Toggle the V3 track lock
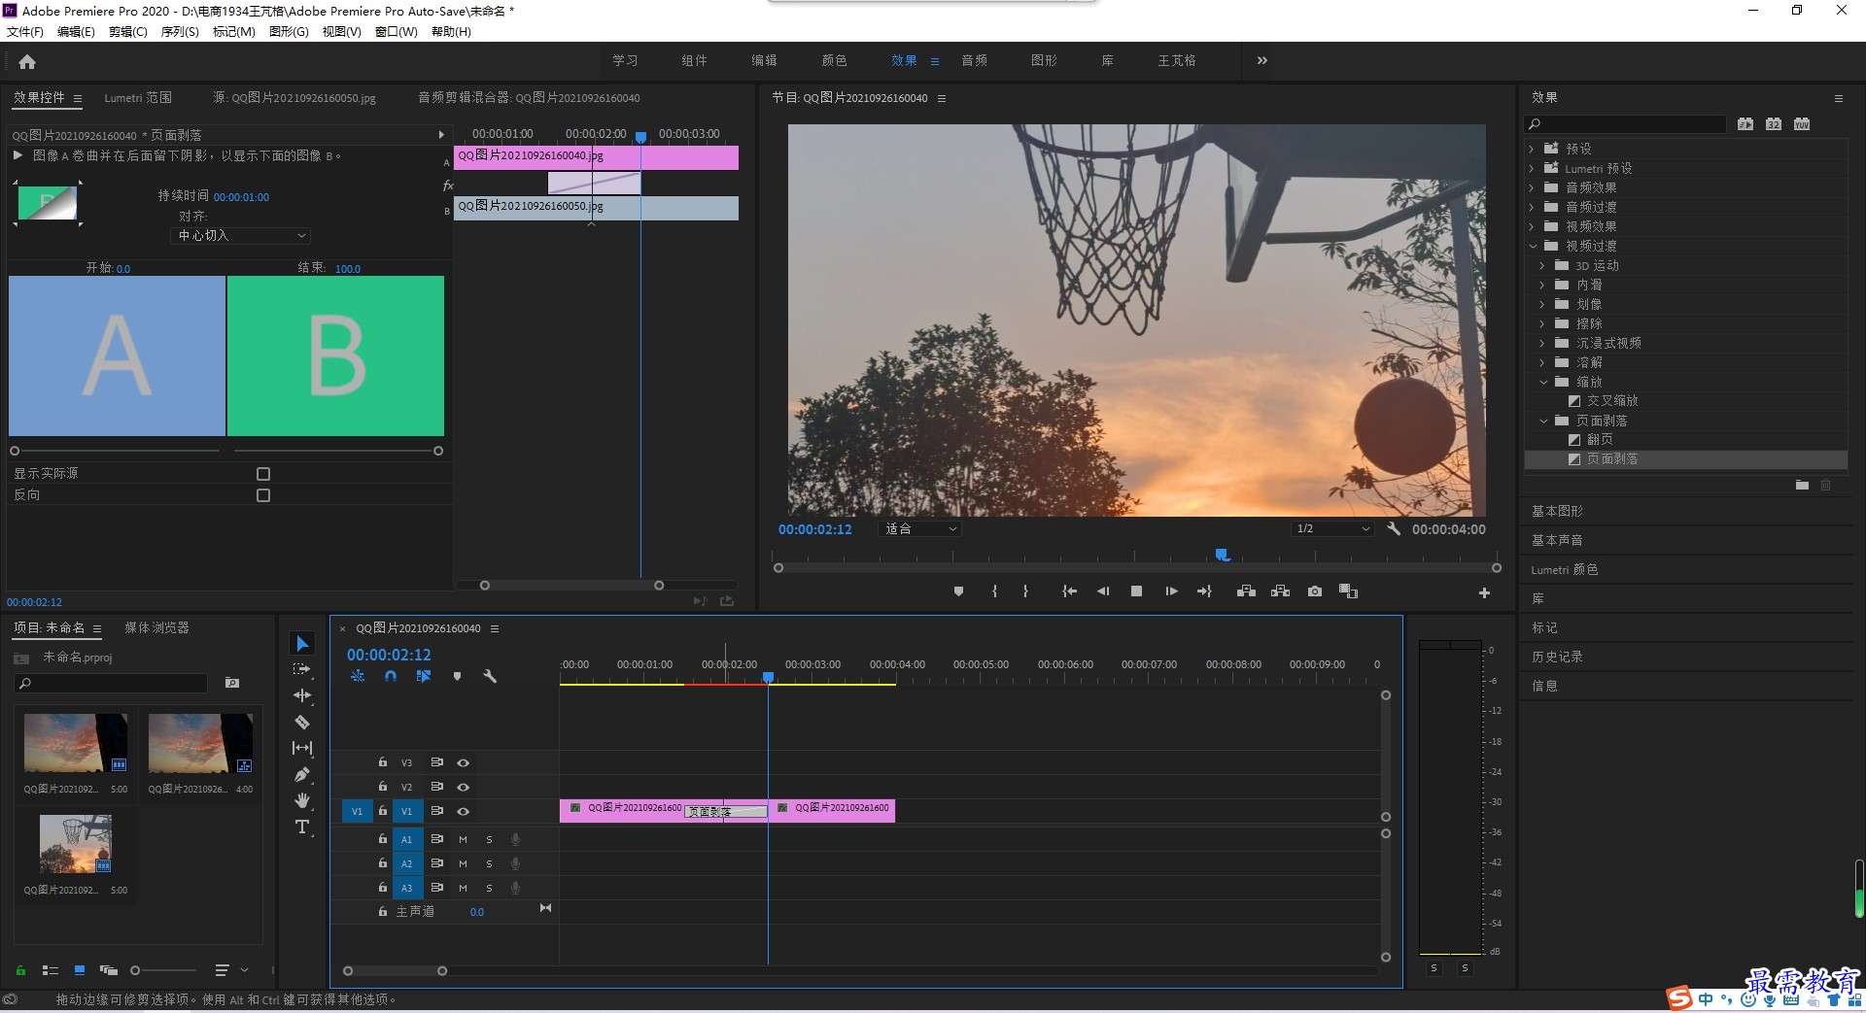Image resolution: width=1866 pixels, height=1013 pixels. point(383,762)
